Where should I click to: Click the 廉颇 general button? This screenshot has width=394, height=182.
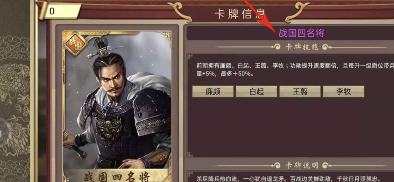(213, 92)
